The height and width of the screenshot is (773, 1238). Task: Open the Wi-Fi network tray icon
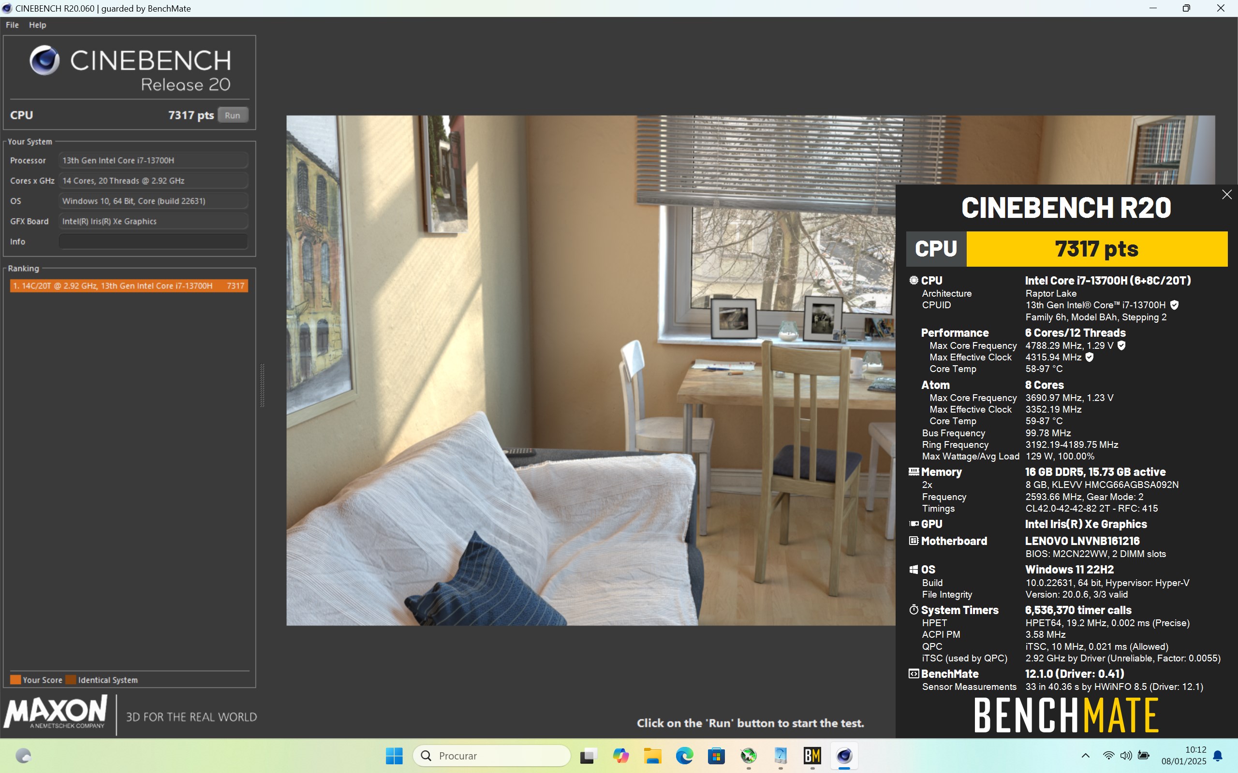coord(1108,756)
